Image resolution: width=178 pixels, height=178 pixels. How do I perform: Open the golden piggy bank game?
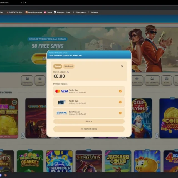click(147, 161)
